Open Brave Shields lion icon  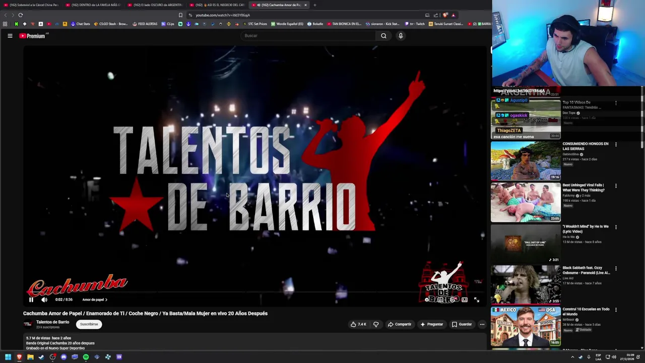(445, 15)
